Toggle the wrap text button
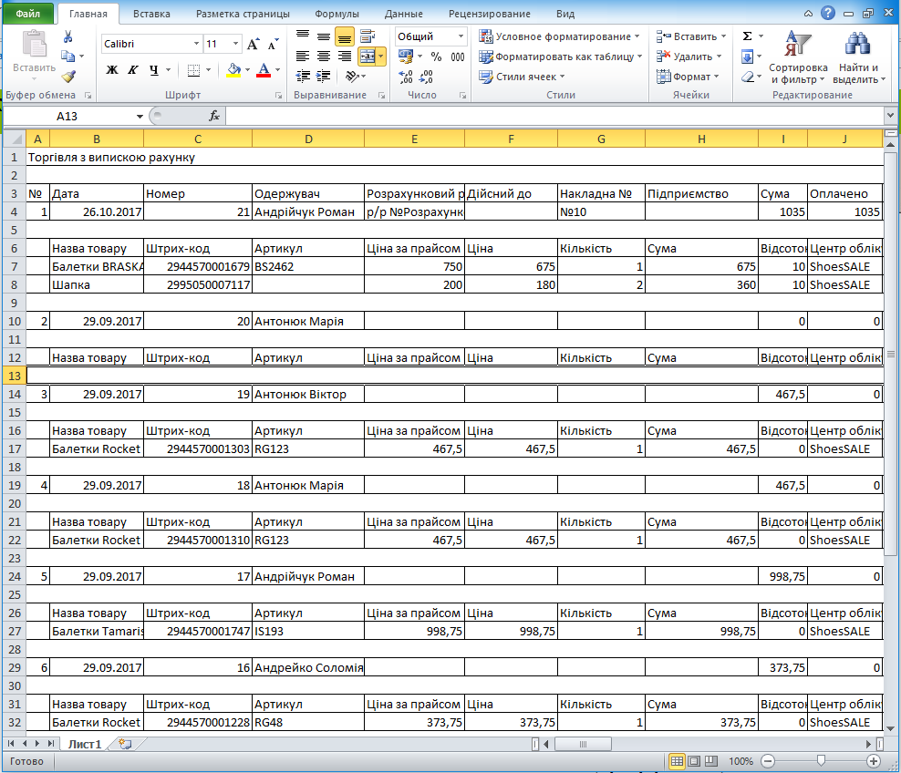 click(x=367, y=36)
